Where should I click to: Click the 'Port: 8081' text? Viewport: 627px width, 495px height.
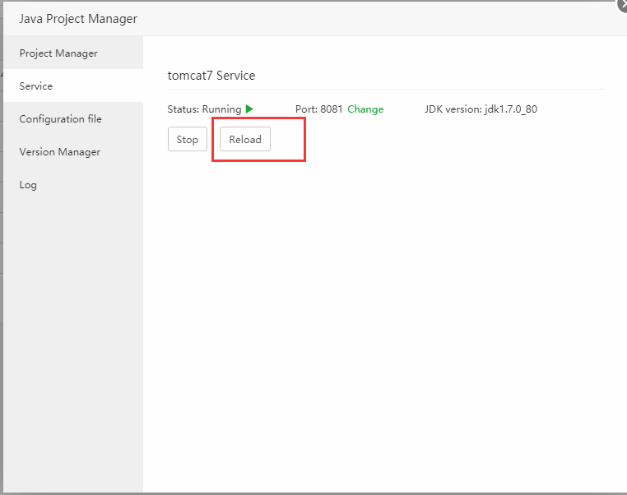click(x=318, y=109)
